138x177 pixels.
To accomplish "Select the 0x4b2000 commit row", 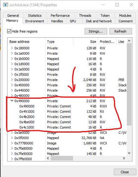I will coord(67,117).
